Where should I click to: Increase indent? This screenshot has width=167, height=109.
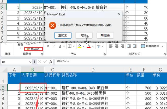(x=135, y=46)
